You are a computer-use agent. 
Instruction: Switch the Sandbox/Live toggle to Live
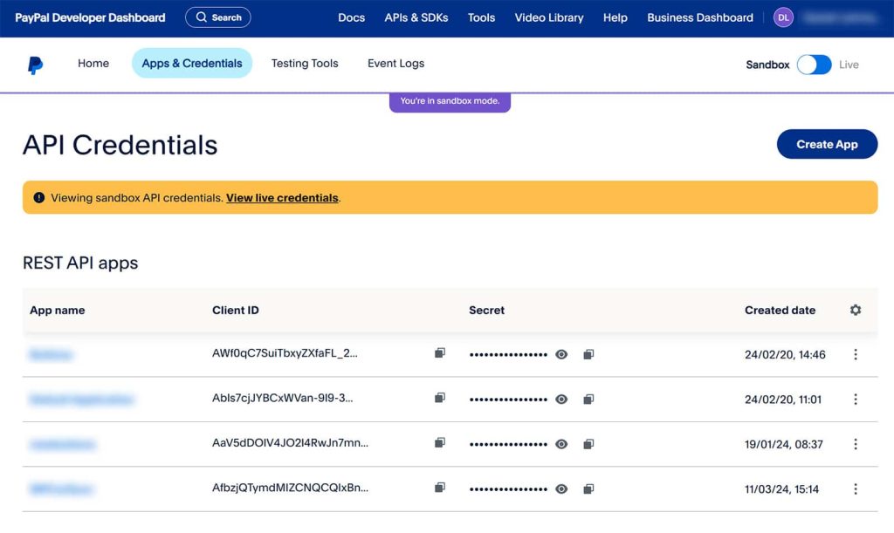(814, 65)
